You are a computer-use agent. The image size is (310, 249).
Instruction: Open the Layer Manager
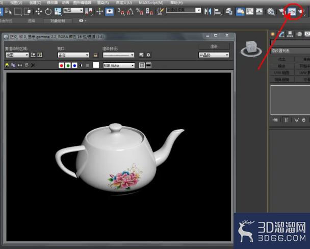point(229,11)
